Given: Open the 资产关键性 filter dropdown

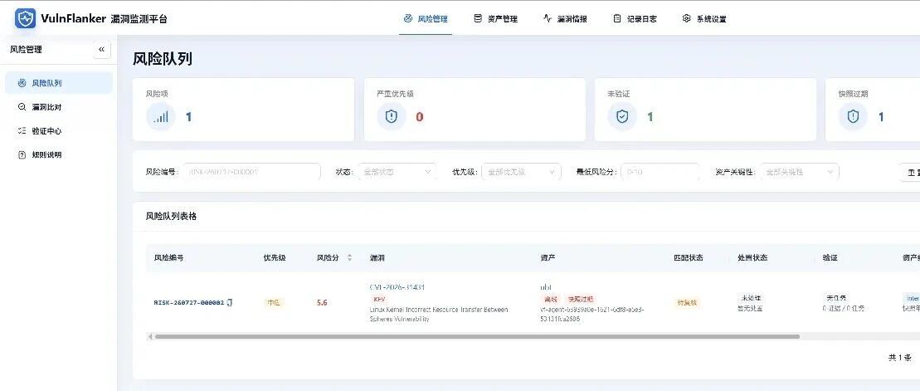Looking at the screenshot, I should point(800,172).
